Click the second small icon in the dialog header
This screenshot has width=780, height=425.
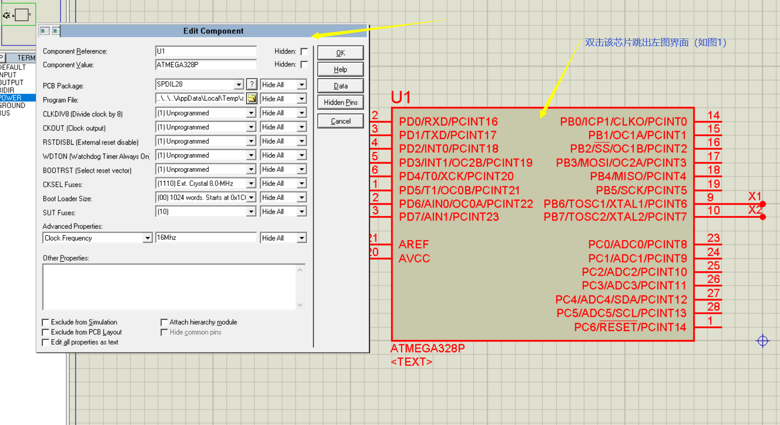coord(56,31)
